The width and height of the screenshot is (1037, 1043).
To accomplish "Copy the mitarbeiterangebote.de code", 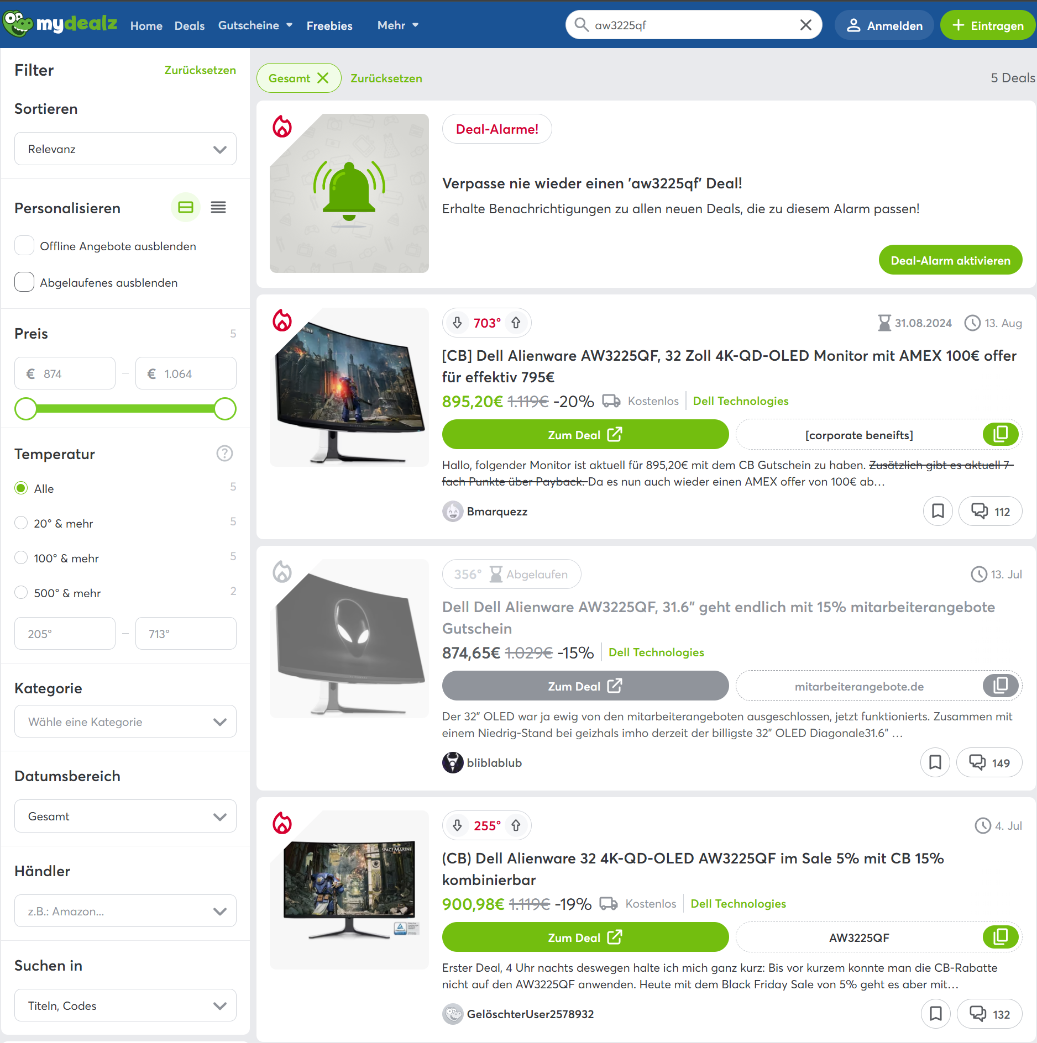I will [1001, 686].
